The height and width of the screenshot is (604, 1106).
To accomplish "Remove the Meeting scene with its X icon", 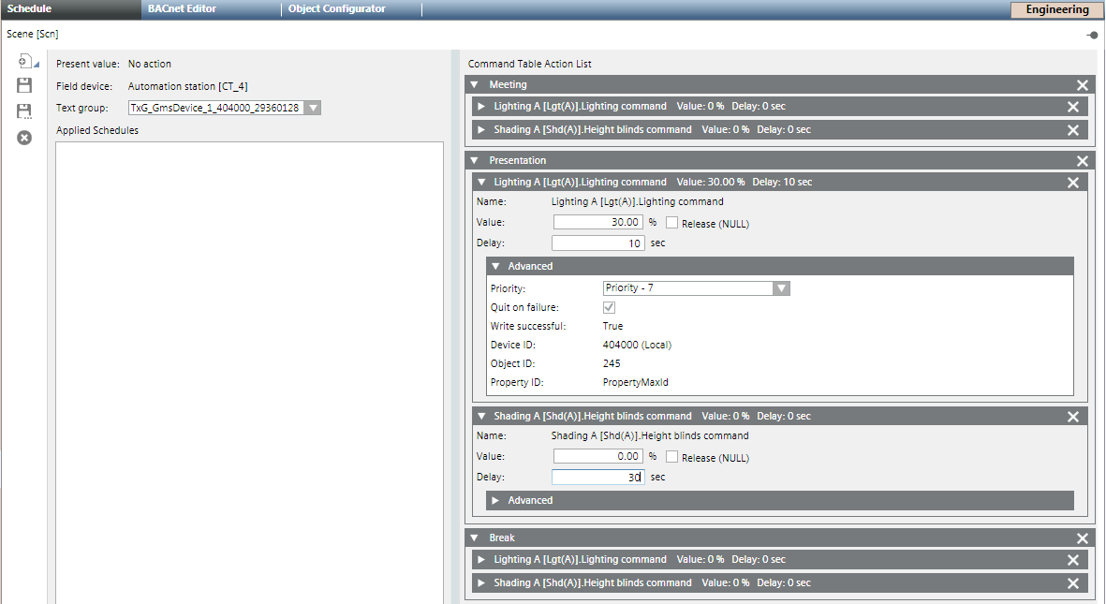I will pyautogui.click(x=1083, y=85).
